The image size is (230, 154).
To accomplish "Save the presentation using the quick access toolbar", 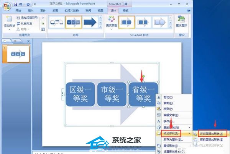I will tap(15, 4).
